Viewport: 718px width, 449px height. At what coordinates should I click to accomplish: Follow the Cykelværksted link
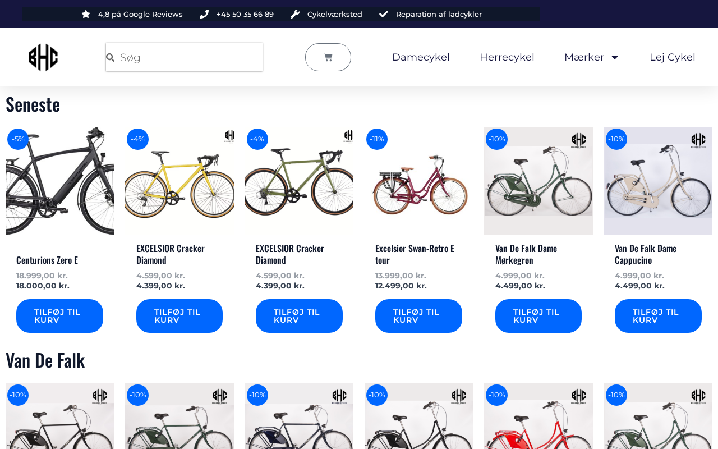tap(335, 14)
